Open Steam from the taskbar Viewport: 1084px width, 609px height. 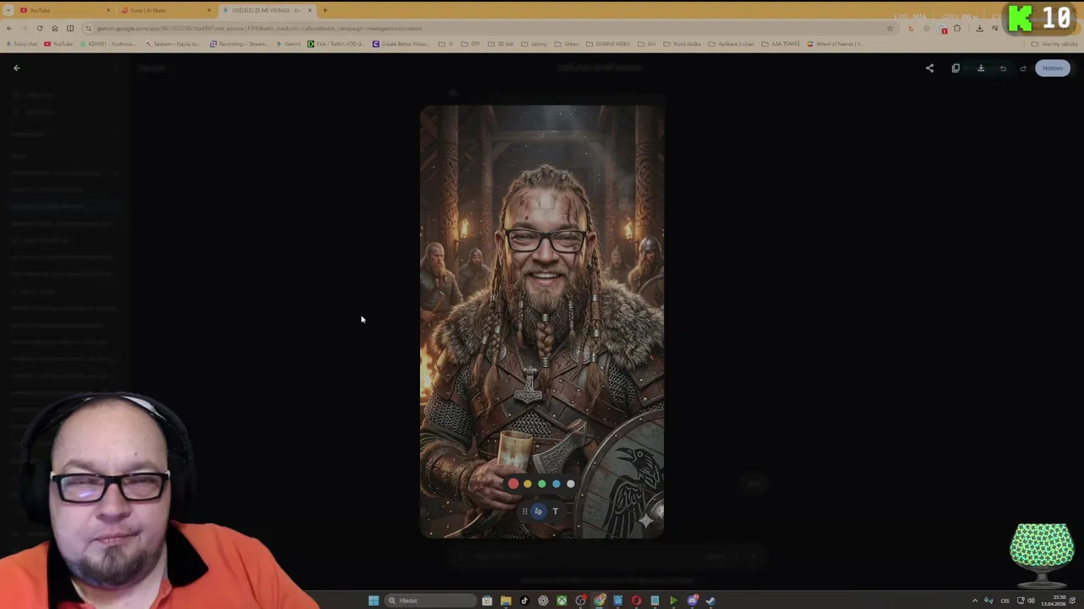pos(711,601)
